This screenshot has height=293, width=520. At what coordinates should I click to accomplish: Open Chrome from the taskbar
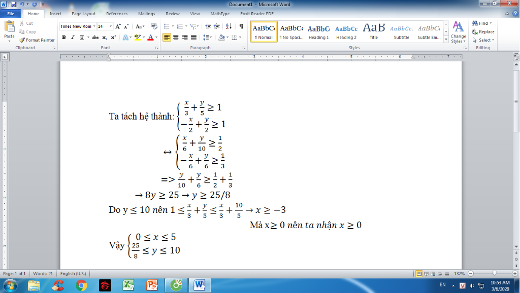click(x=81, y=285)
